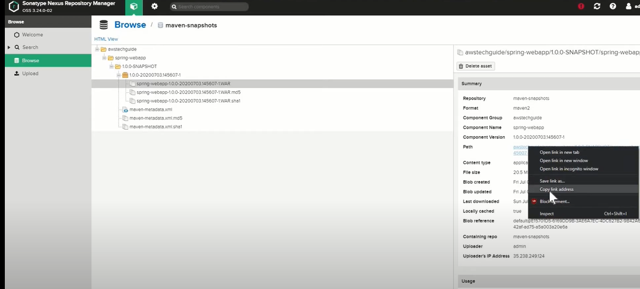This screenshot has height=289, width=640.
Task: Collapse the awstechguide folder node
Action: (x=97, y=49)
